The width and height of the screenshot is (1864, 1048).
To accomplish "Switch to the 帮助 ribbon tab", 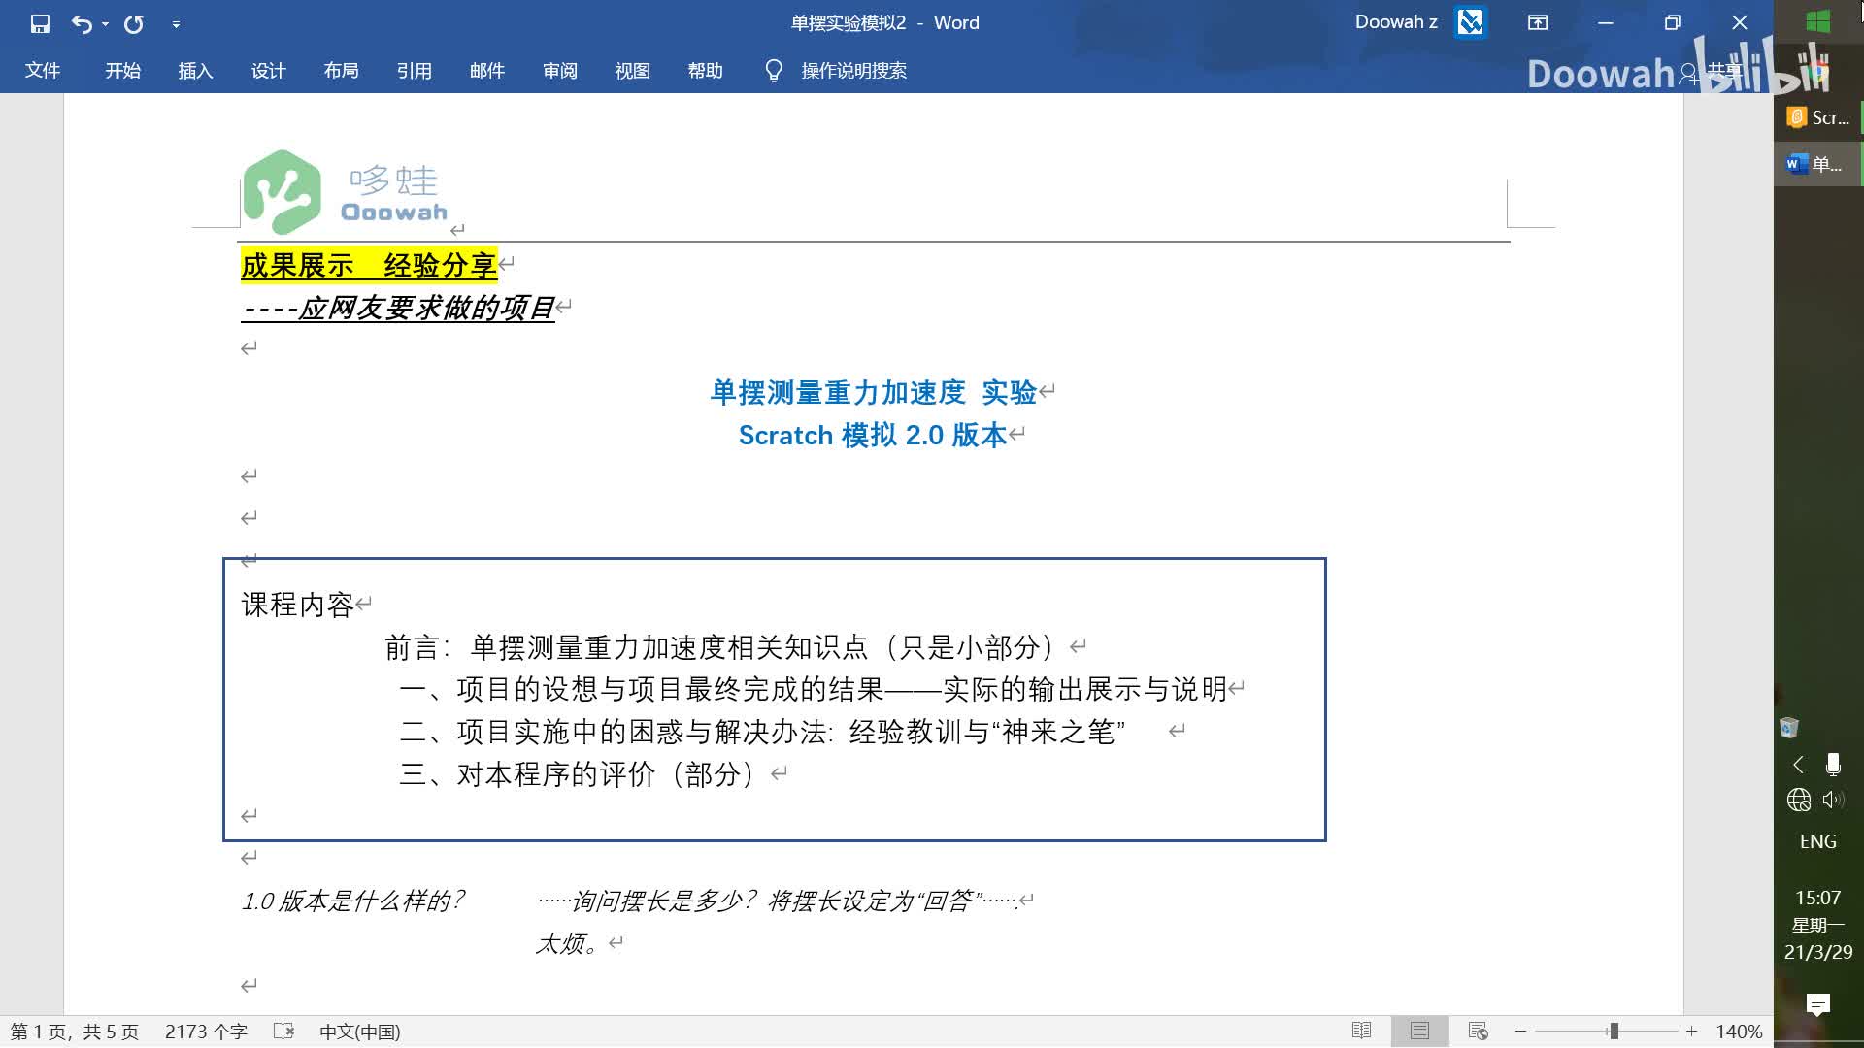I will tap(706, 71).
